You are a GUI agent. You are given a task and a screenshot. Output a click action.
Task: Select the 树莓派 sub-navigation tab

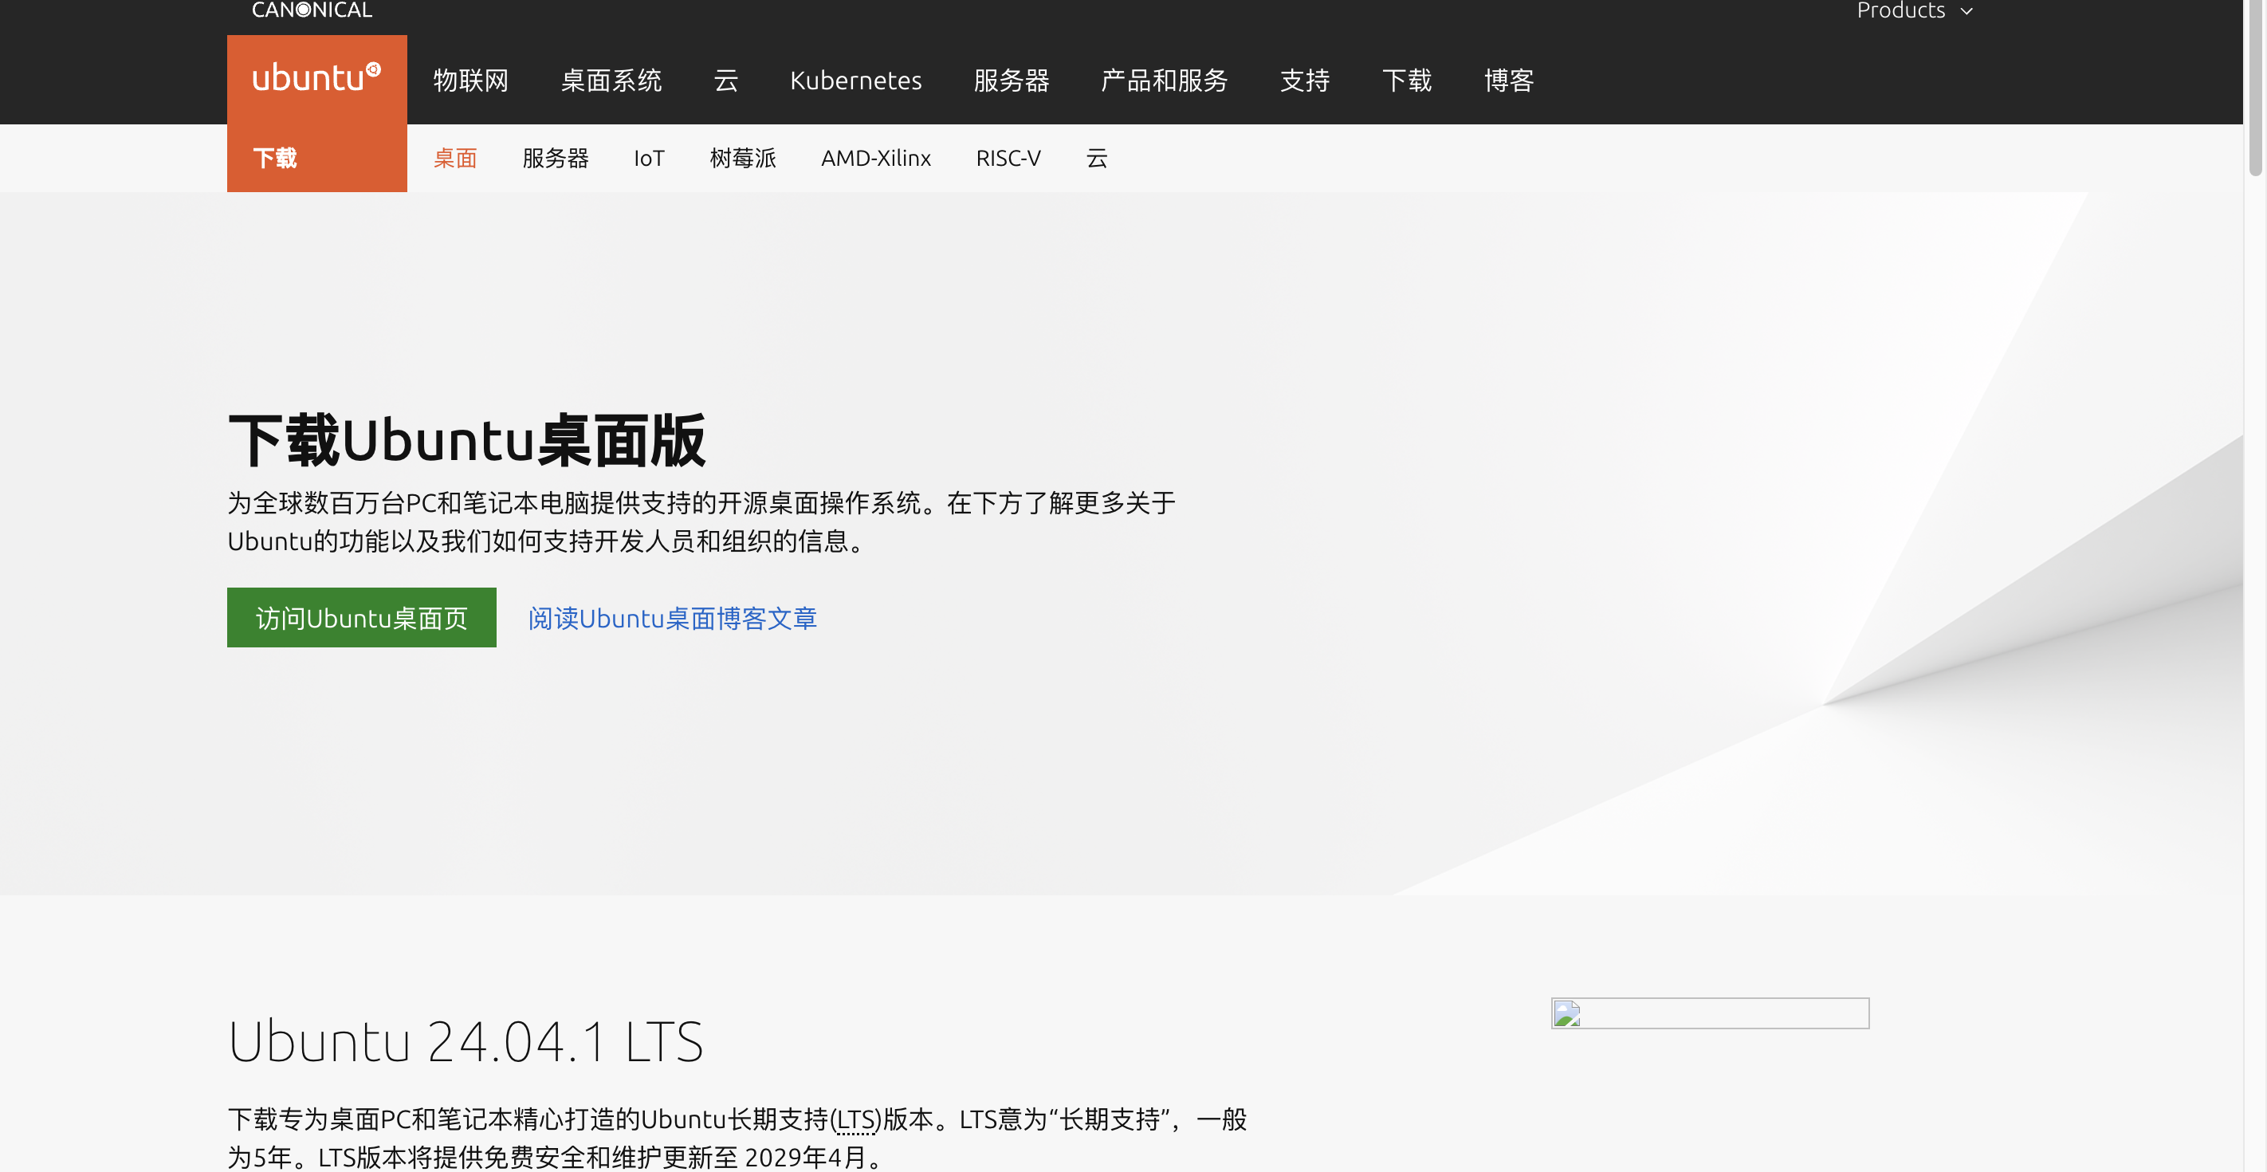tap(743, 158)
